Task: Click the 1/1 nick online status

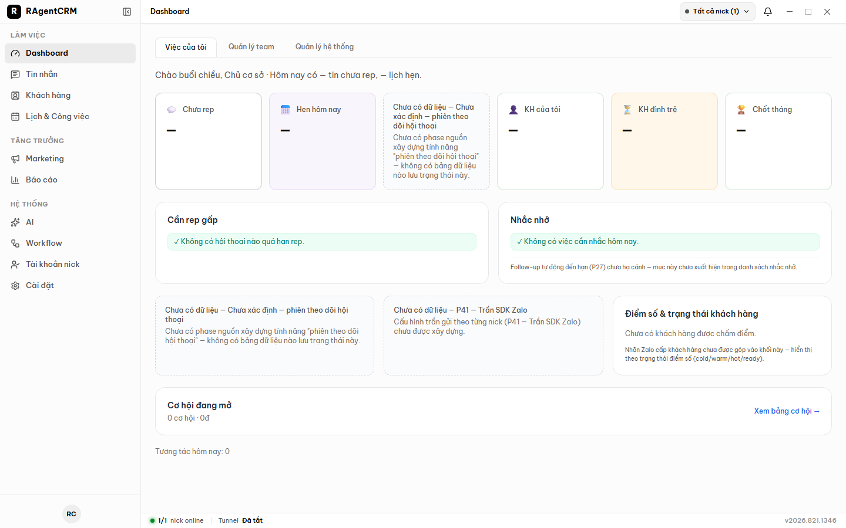Action: pyautogui.click(x=177, y=520)
